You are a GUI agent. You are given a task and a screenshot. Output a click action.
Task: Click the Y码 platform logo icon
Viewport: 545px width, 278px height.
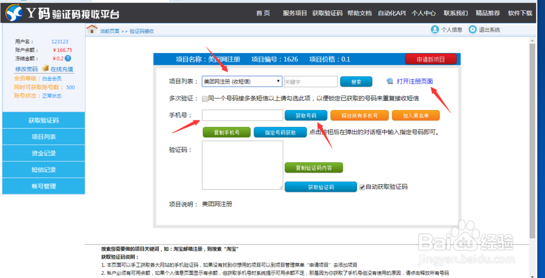[x=15, y=13]
